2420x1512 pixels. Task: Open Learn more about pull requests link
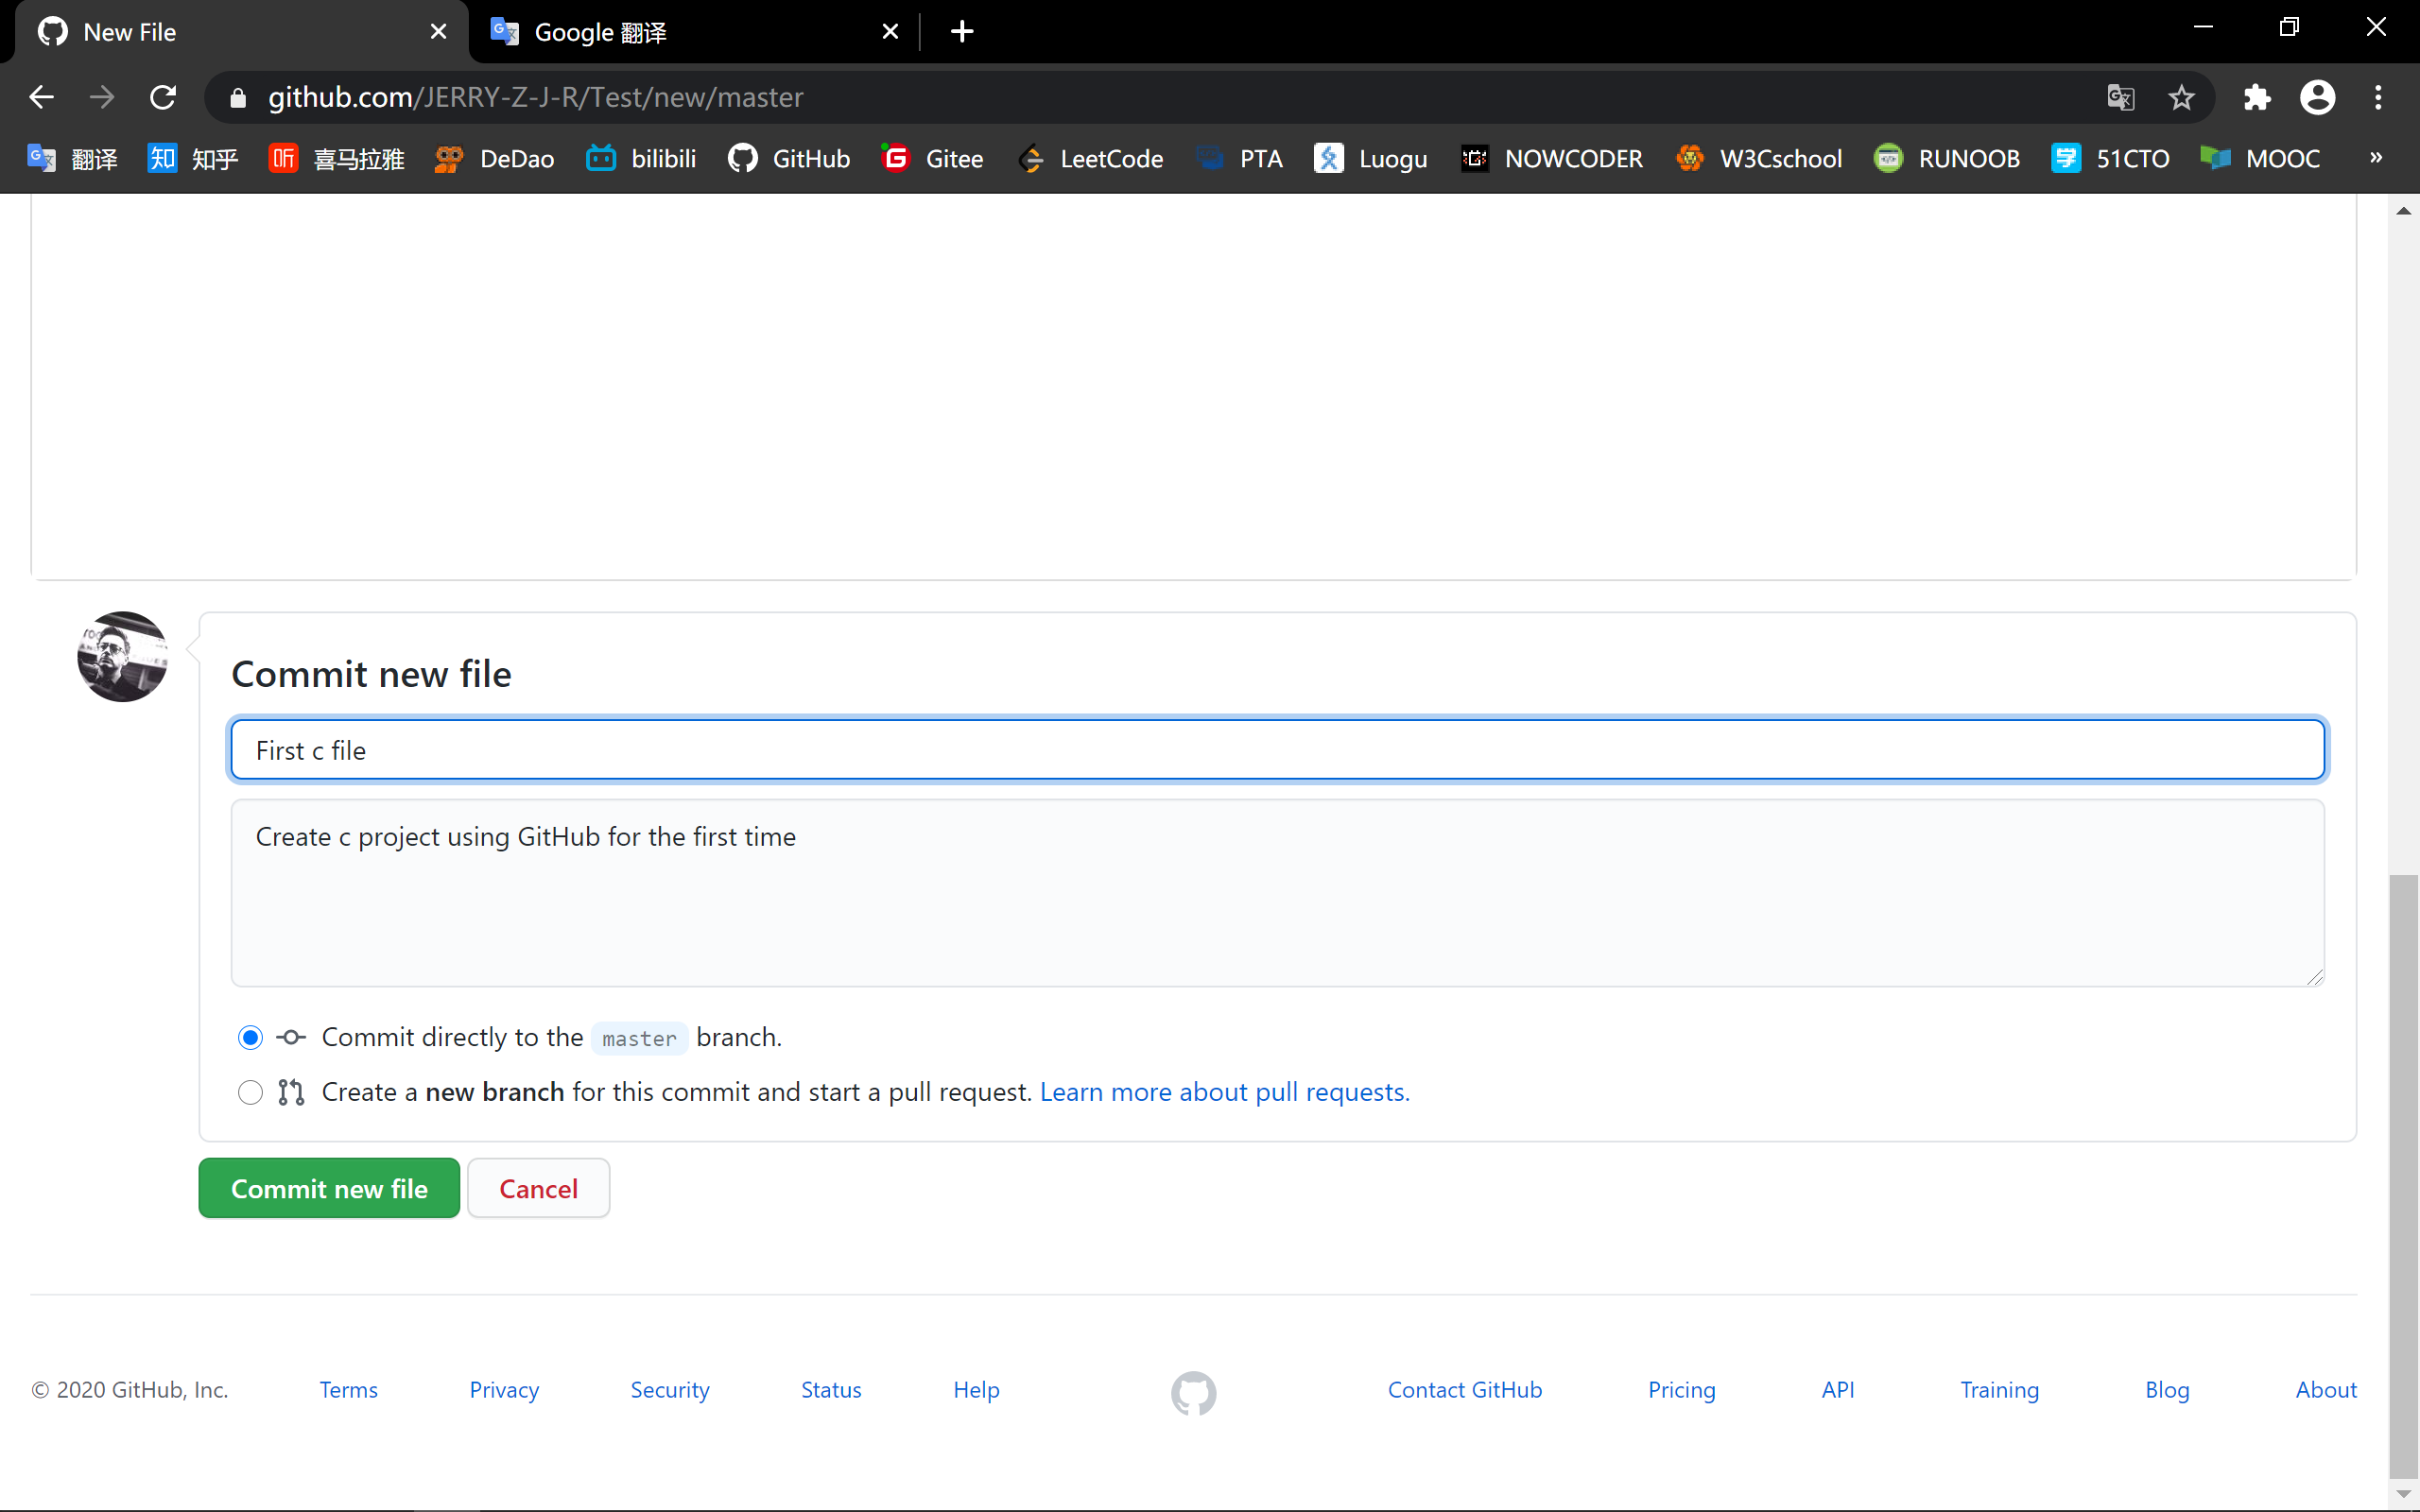pos(1224,1092)
